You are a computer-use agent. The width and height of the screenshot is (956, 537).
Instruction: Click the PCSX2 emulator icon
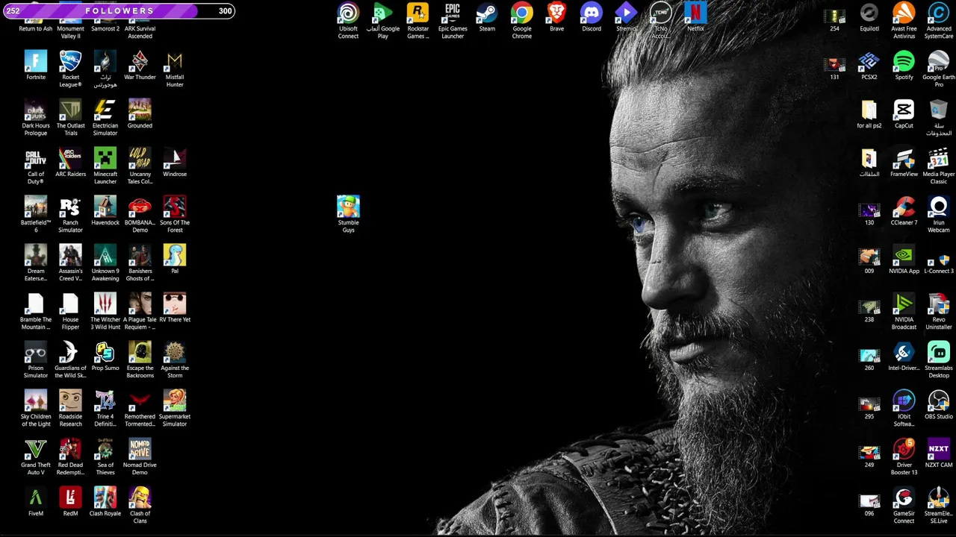869,61
